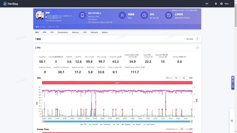This screenshot has height=133, width=237.
Task: Click the FrameTime threshold field showing 100
Action: (x=182, y=129)
